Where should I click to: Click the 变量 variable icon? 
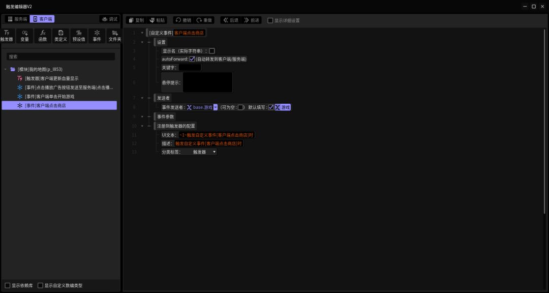(24, 36)
